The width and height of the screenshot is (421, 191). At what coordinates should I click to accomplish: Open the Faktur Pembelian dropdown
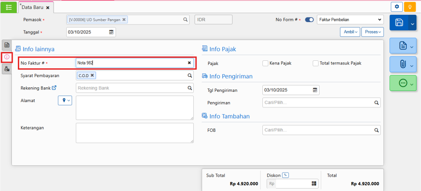[350, 20]
